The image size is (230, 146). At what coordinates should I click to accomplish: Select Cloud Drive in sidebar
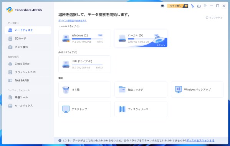[x=28, y=64]
